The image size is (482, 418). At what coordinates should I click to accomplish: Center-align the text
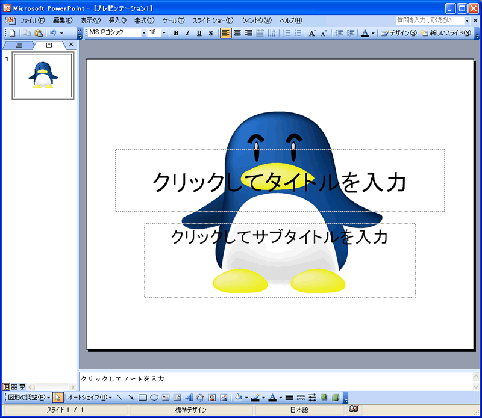[237, 33]
